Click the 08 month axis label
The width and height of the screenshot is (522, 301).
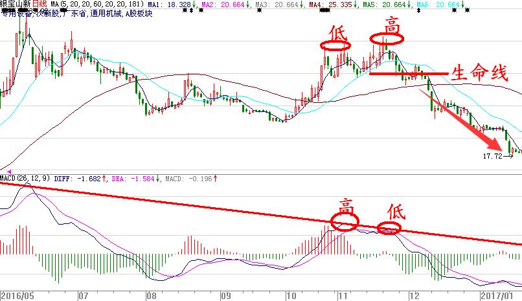tap(151, 296)
